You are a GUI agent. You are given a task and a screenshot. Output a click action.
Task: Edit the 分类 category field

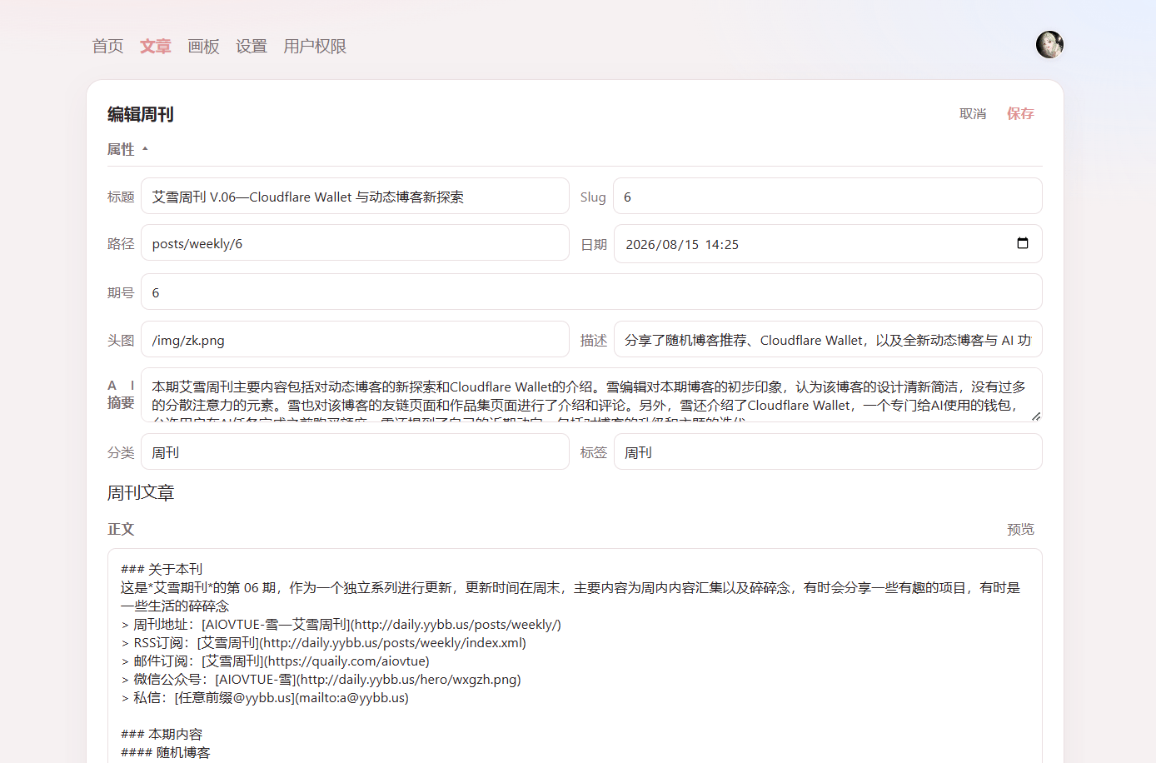pyautogui.click(x=355, y=452)
